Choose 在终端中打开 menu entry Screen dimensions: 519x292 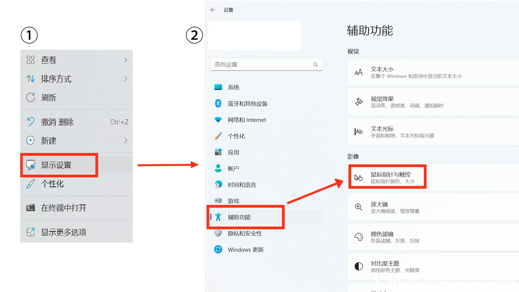pos(64,208)
